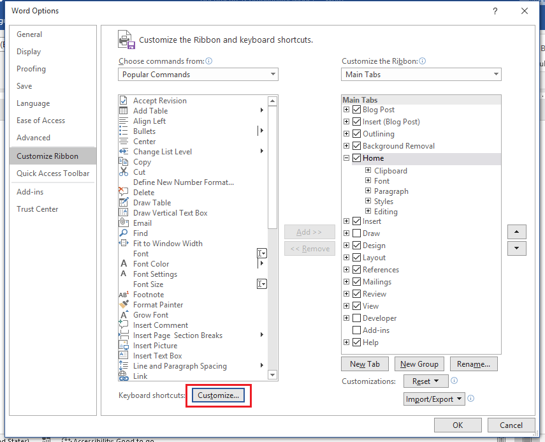Image resolution: width=545 pixels, height=442 pixels.
Task: Open the Reset customizations dropdown
Action: tap(426, 381)
